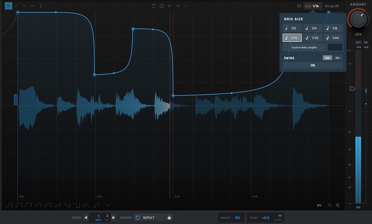Click the zoom in magnifier
This screenshot has height=224, width=372.
pyautogui.click(x=338, y=205)
